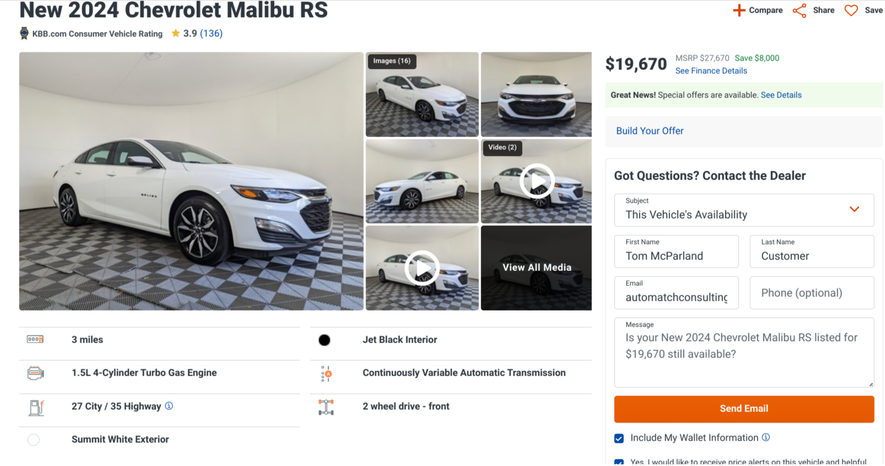The image size is (885, 466).
Task: Open the 136 consumer reviews link
Action: click(211, 33)
